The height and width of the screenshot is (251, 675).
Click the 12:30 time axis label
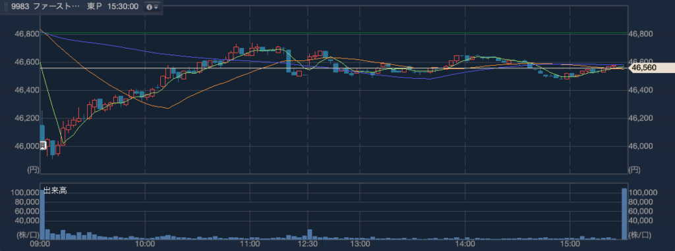coord(307,244)
